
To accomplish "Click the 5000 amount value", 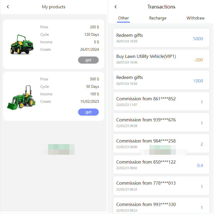I will click(x=198, y=39).
